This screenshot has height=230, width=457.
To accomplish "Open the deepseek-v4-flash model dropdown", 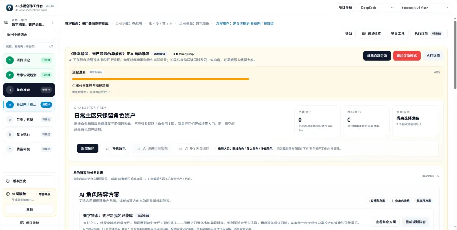I will pyautogui.click(x=425, y=8).
